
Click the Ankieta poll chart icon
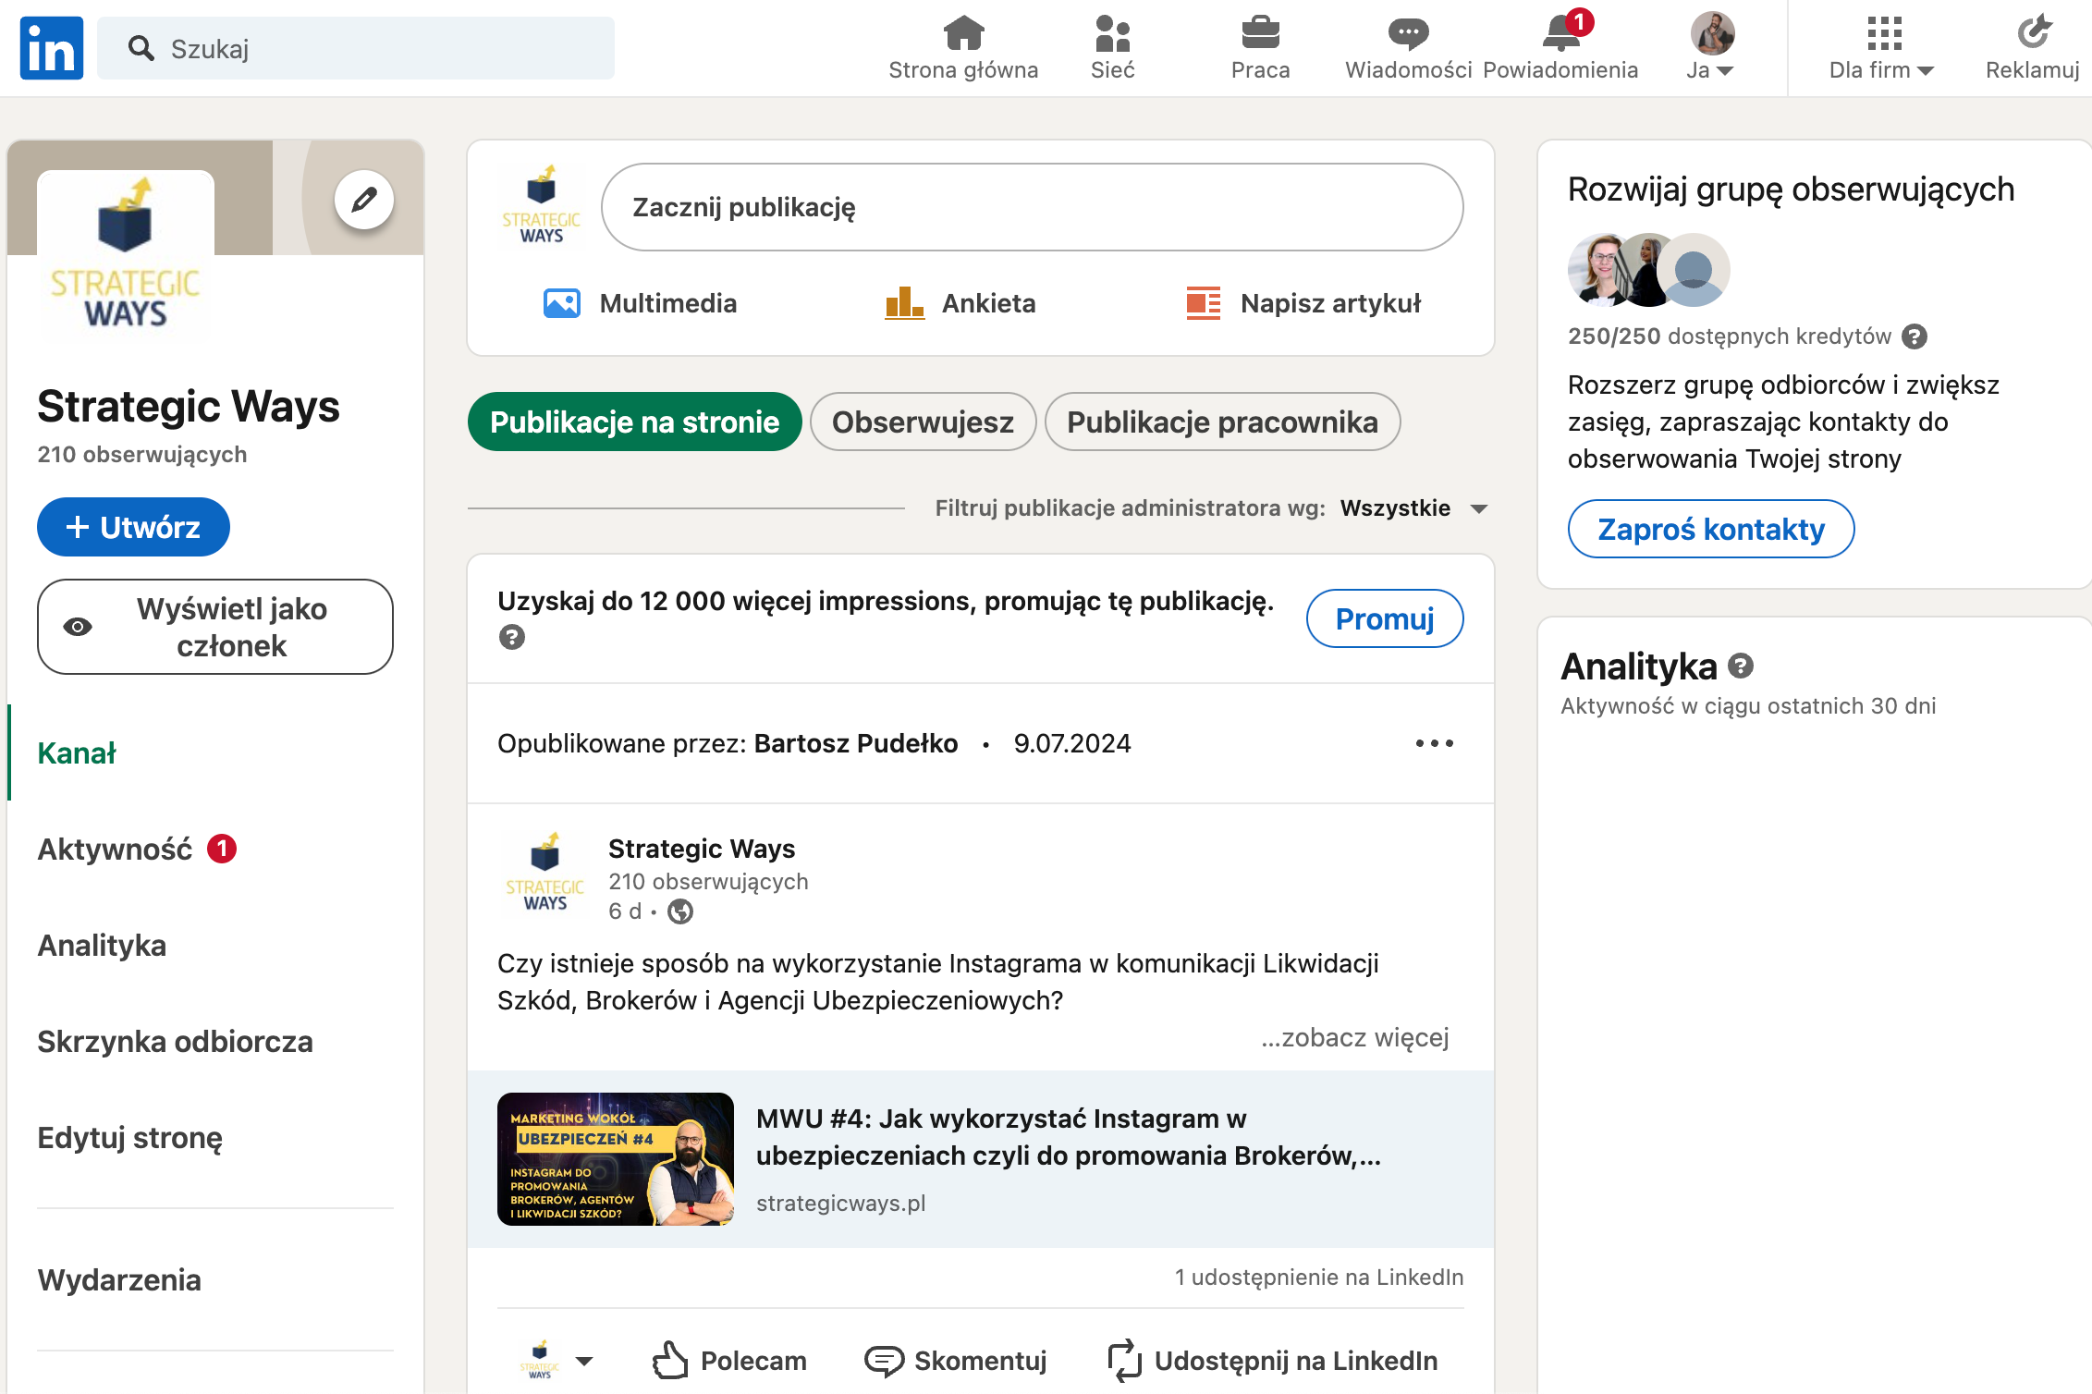pyautogui.click(x=904, y=303)
